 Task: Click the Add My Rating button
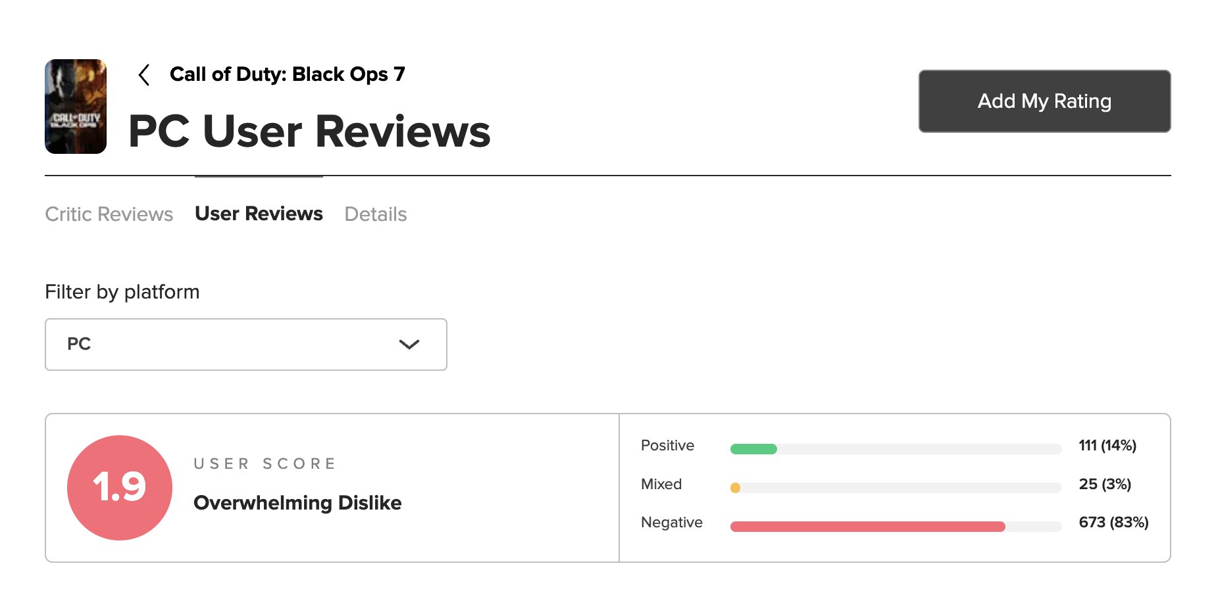1044,101
